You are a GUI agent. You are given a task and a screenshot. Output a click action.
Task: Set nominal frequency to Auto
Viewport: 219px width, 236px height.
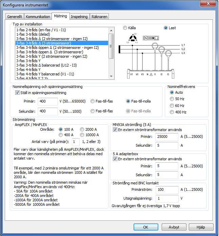(172, 92)
